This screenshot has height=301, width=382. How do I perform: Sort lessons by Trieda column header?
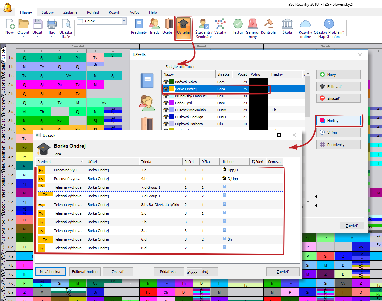160,162
